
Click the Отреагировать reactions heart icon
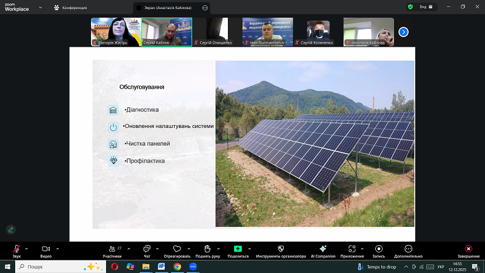click(x=176, y=249)
